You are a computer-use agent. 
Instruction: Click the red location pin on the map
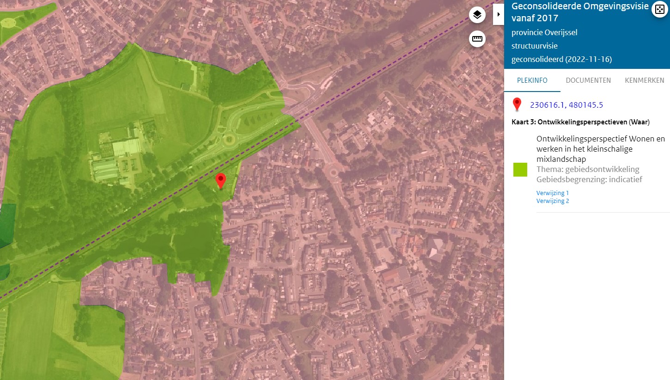click(221, 181)
